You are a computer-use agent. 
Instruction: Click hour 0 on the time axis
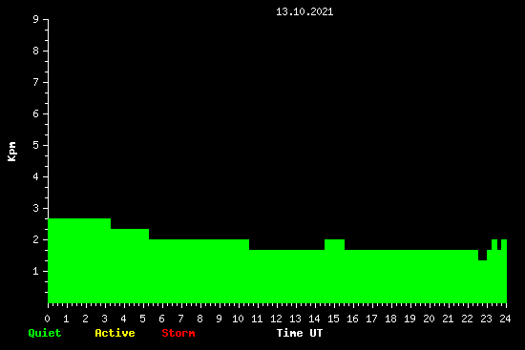(47, 319)
